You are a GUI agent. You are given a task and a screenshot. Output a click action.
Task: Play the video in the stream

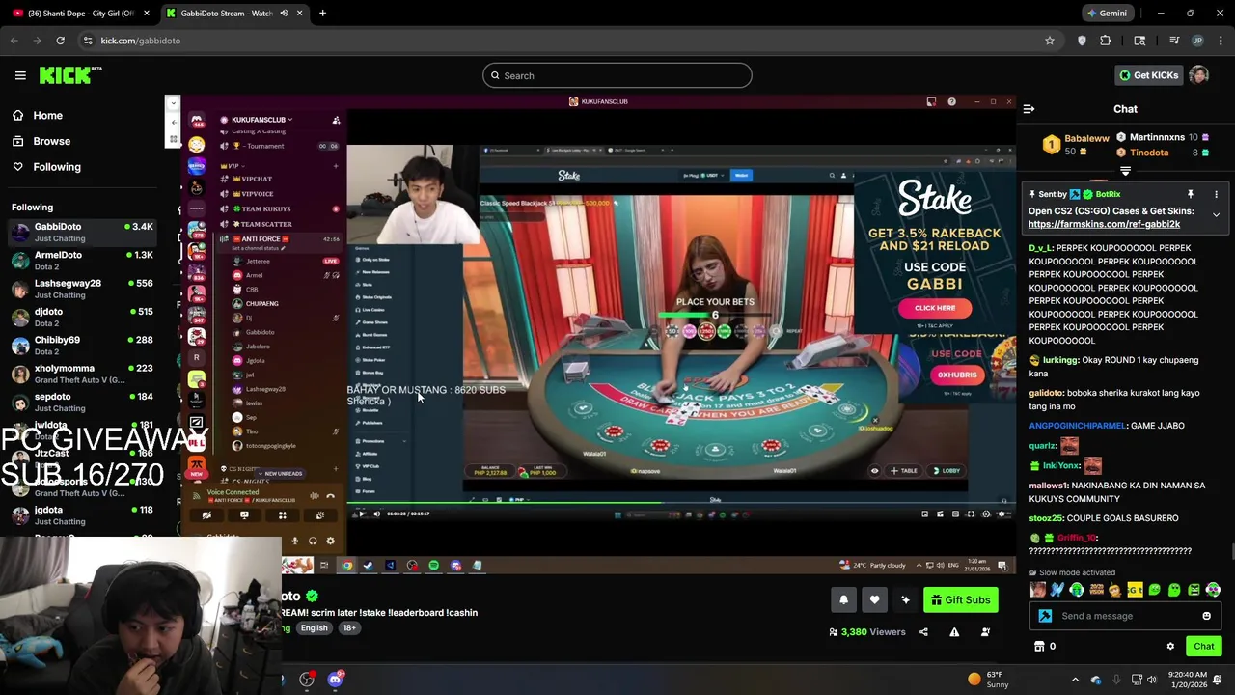tap(361, 514)
